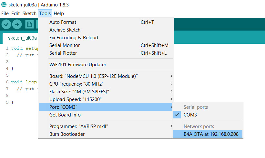Image resolution: width=265 pixels, height=158 pixels.
Task: Click Auto Format in Tools menu
Action: (63, 22)
